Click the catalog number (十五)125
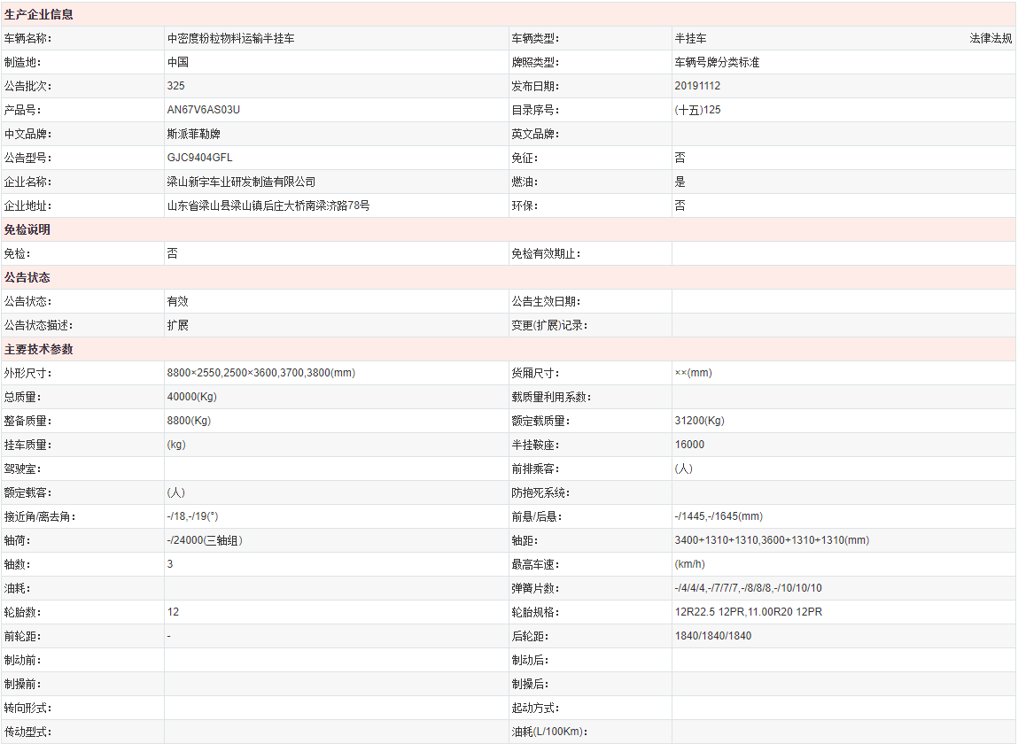 697,111
